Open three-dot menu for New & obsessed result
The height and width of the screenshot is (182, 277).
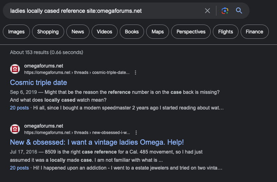[135, 133]
